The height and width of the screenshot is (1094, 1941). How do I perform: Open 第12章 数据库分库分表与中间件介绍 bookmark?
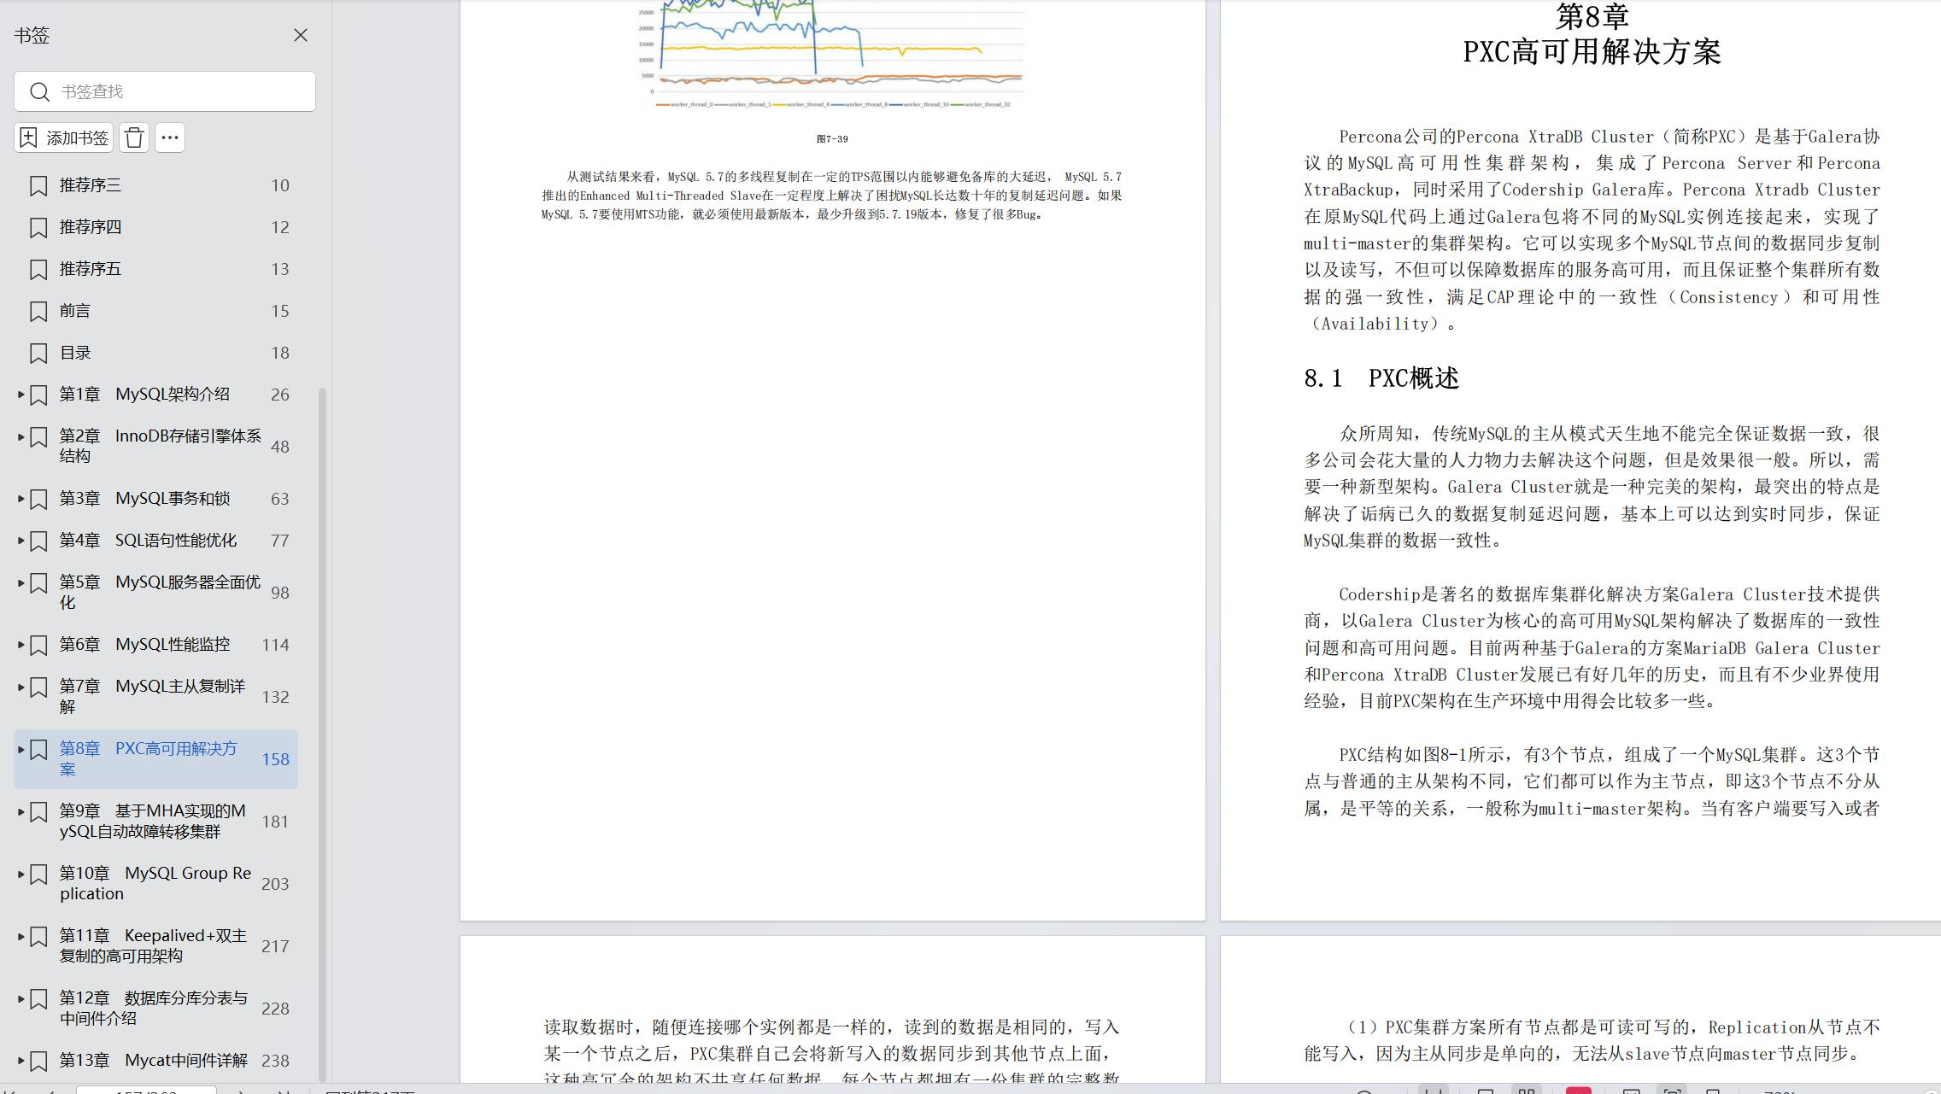(152, 1008)
